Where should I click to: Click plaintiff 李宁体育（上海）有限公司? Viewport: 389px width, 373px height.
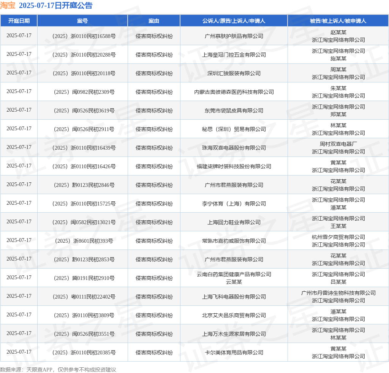pyautogui.click(x=234, y=204)
